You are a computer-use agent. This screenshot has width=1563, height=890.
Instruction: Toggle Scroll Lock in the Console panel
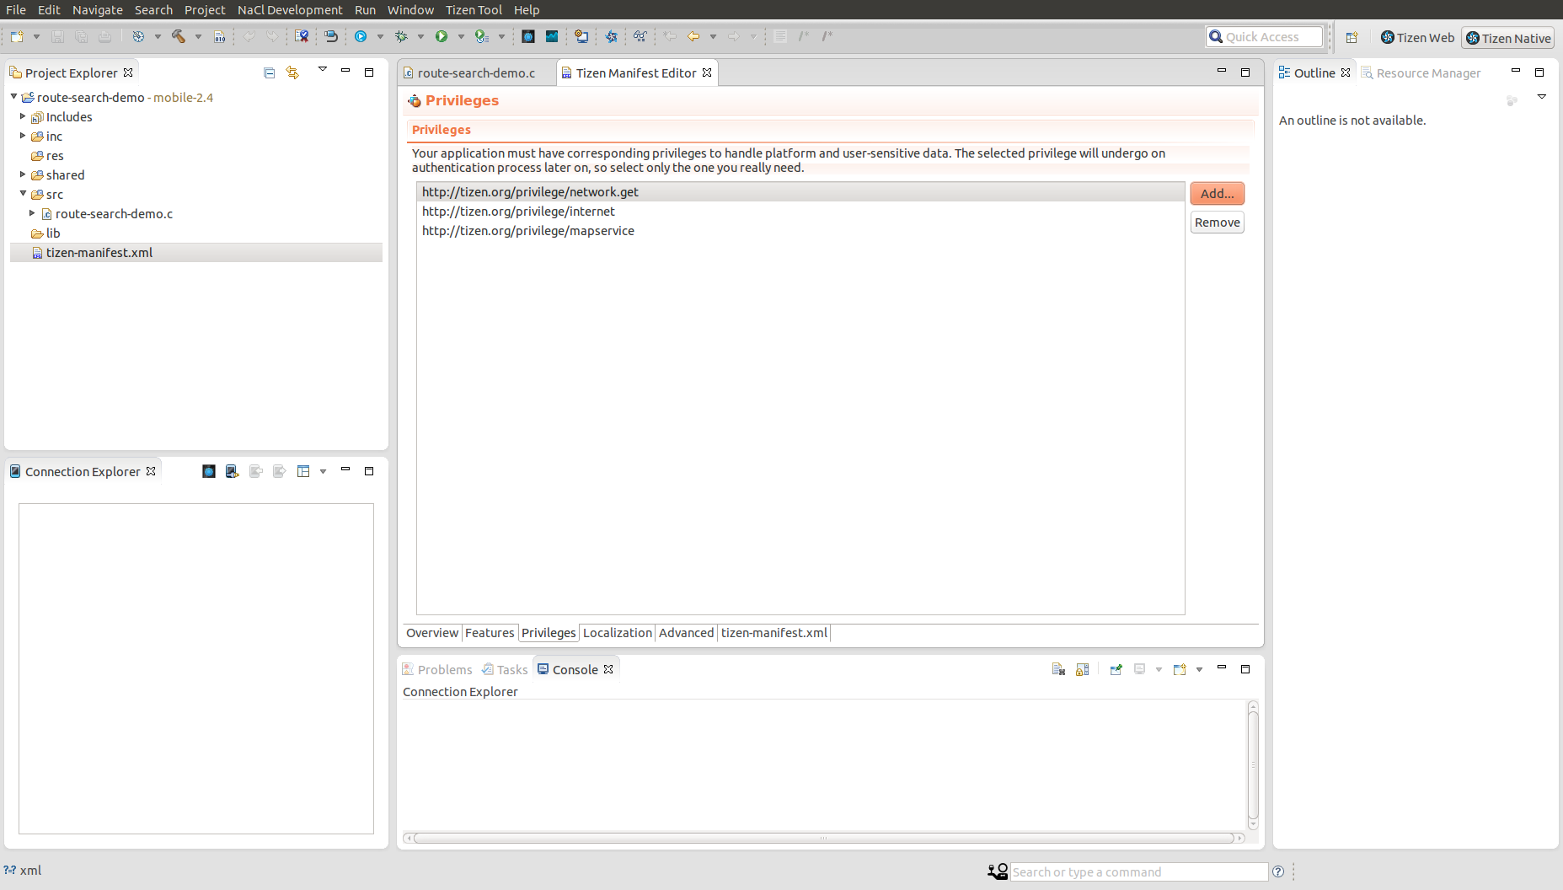coord(1083,669)
